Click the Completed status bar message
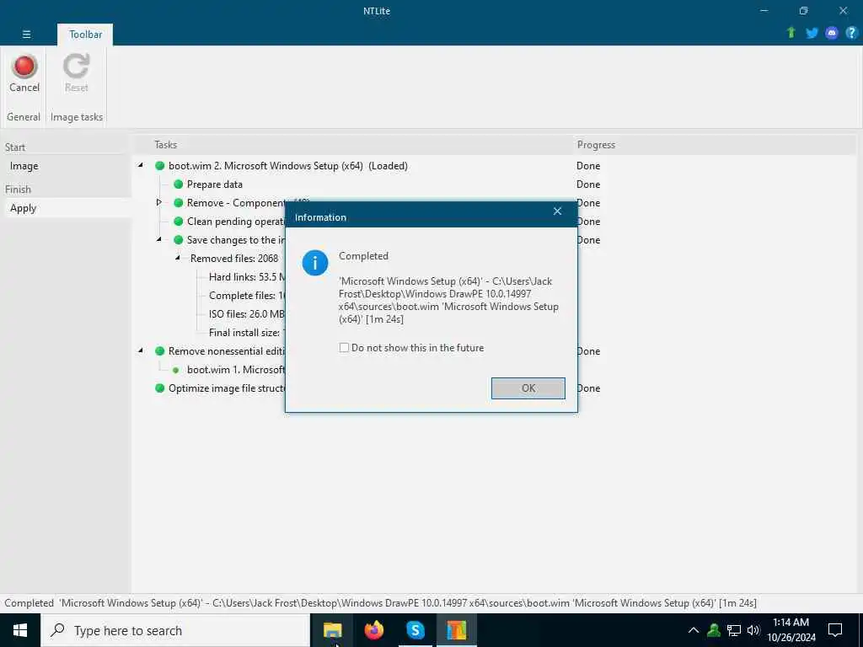Viewport: 863px width, 647px height. click(x=380, y=603)
